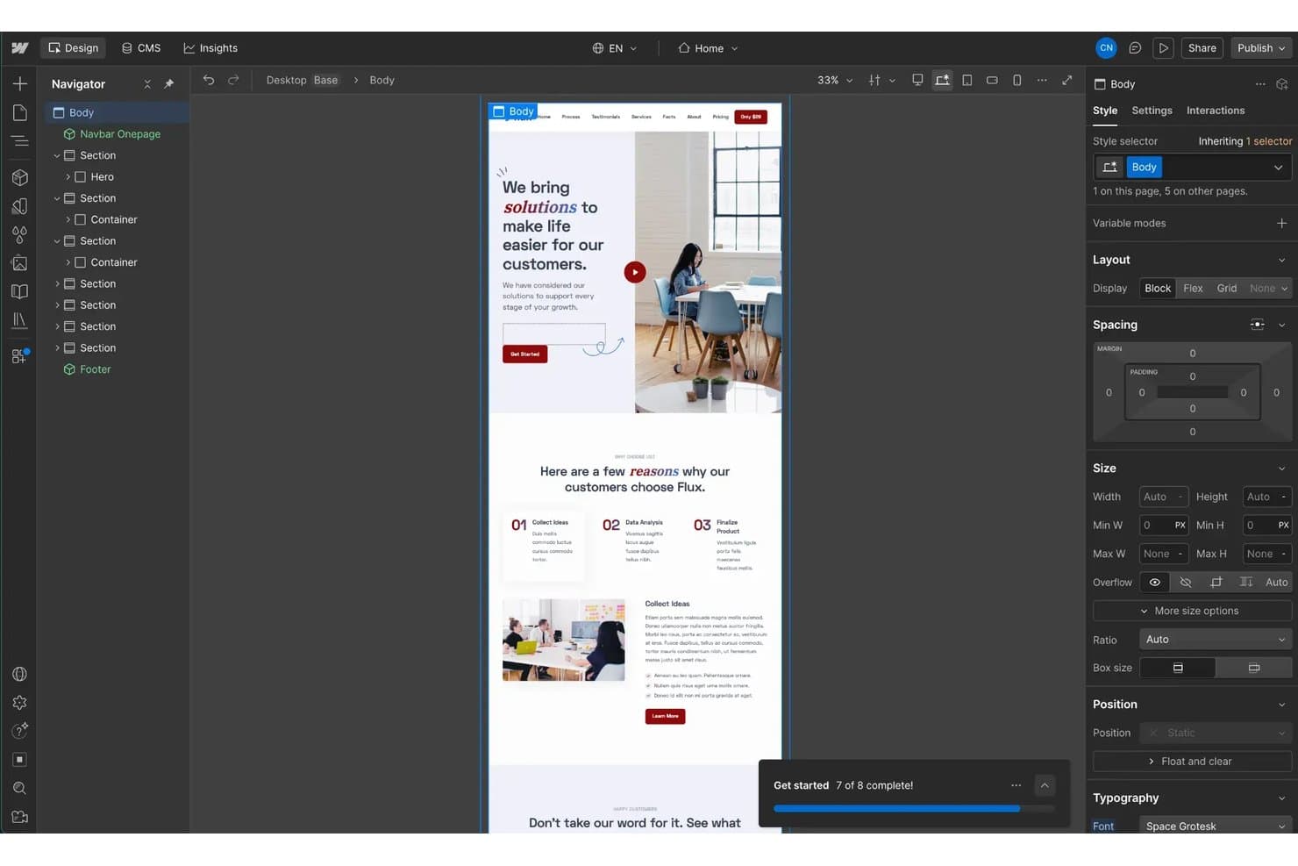Open the 33% zoom dropdown

click(x=835, y=80)
